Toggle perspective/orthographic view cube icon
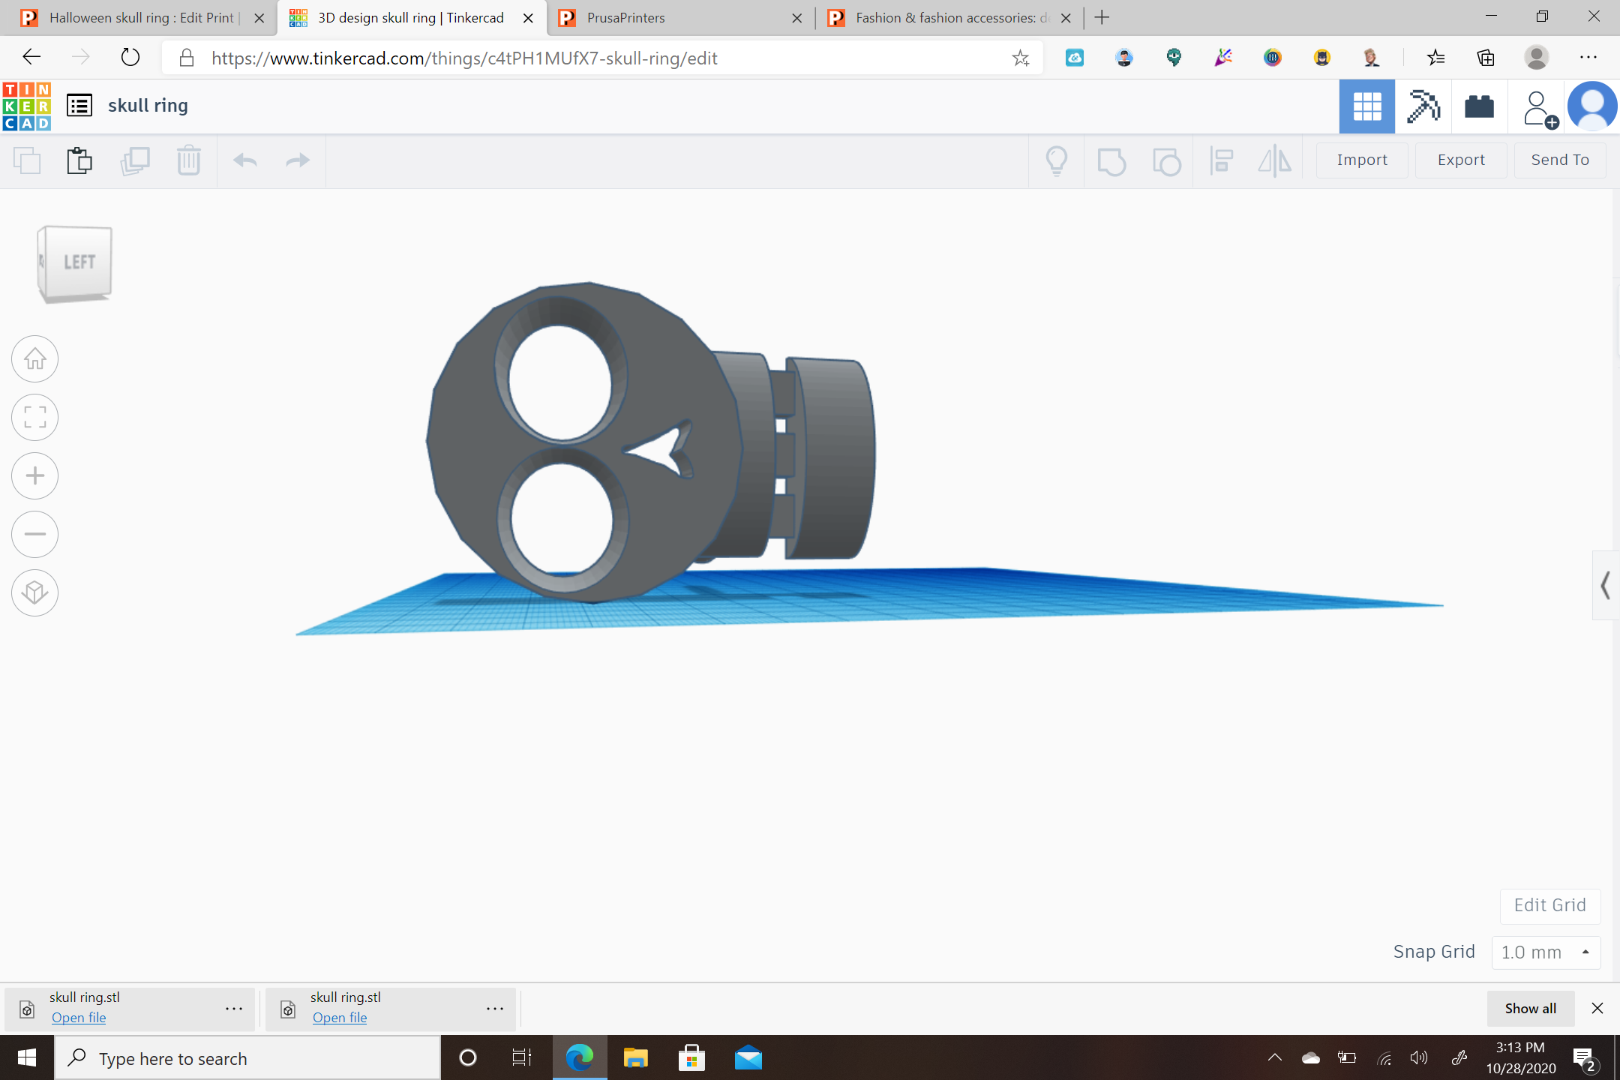The height and width of the screenshot is (1080, 1620). click(35, 593)
